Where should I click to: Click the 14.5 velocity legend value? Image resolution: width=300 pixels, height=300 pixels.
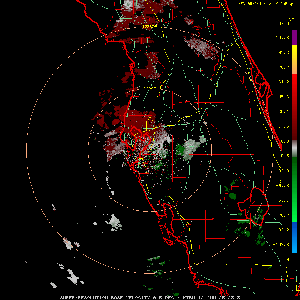click(284, 126)
